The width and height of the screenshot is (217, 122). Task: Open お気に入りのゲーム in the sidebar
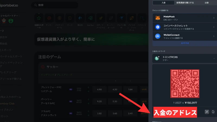[x=11, y=97]
